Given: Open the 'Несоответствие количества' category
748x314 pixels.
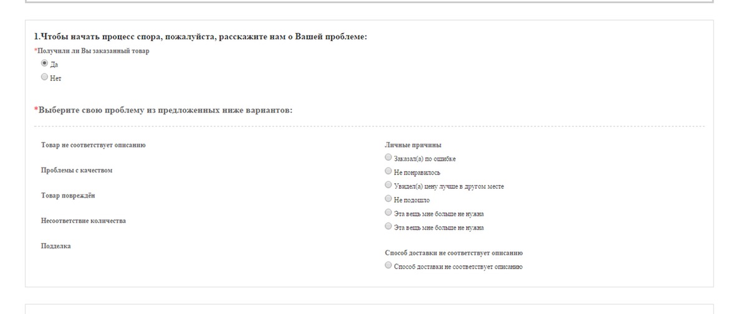Looking at the screenshot, I should click(x=84, y=221).
